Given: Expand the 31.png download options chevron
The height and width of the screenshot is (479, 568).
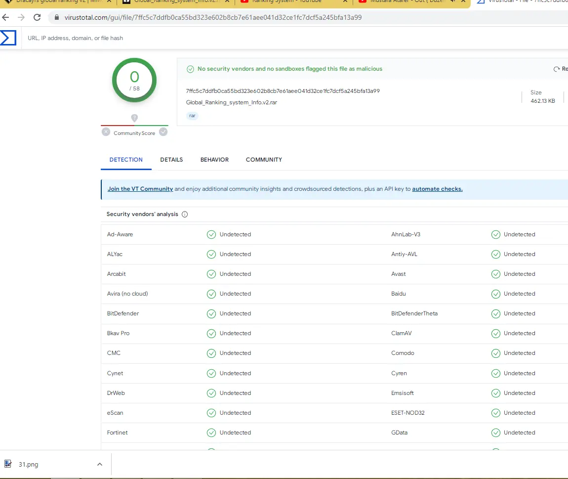Looking at the screenshot, I should [100, 464].
